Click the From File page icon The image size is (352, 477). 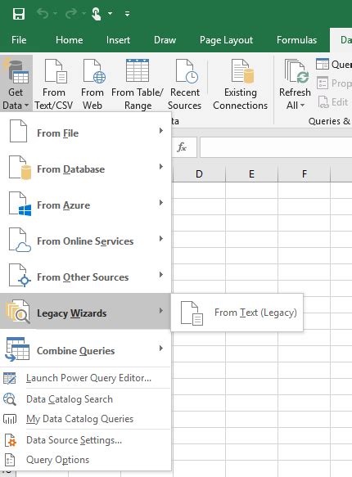18,131
